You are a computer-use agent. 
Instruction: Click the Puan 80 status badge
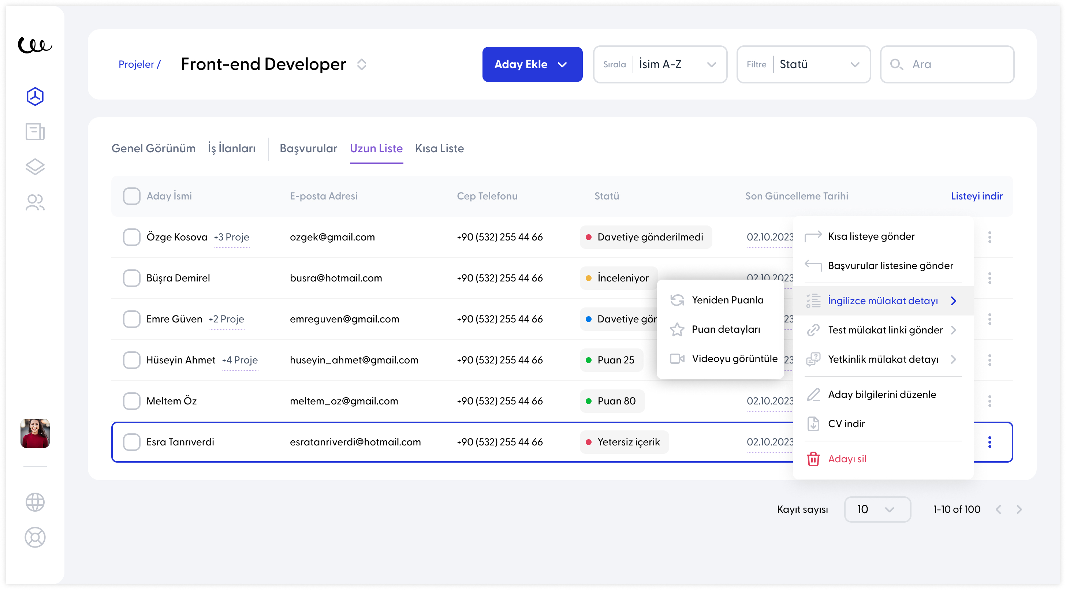coord(612,401)
